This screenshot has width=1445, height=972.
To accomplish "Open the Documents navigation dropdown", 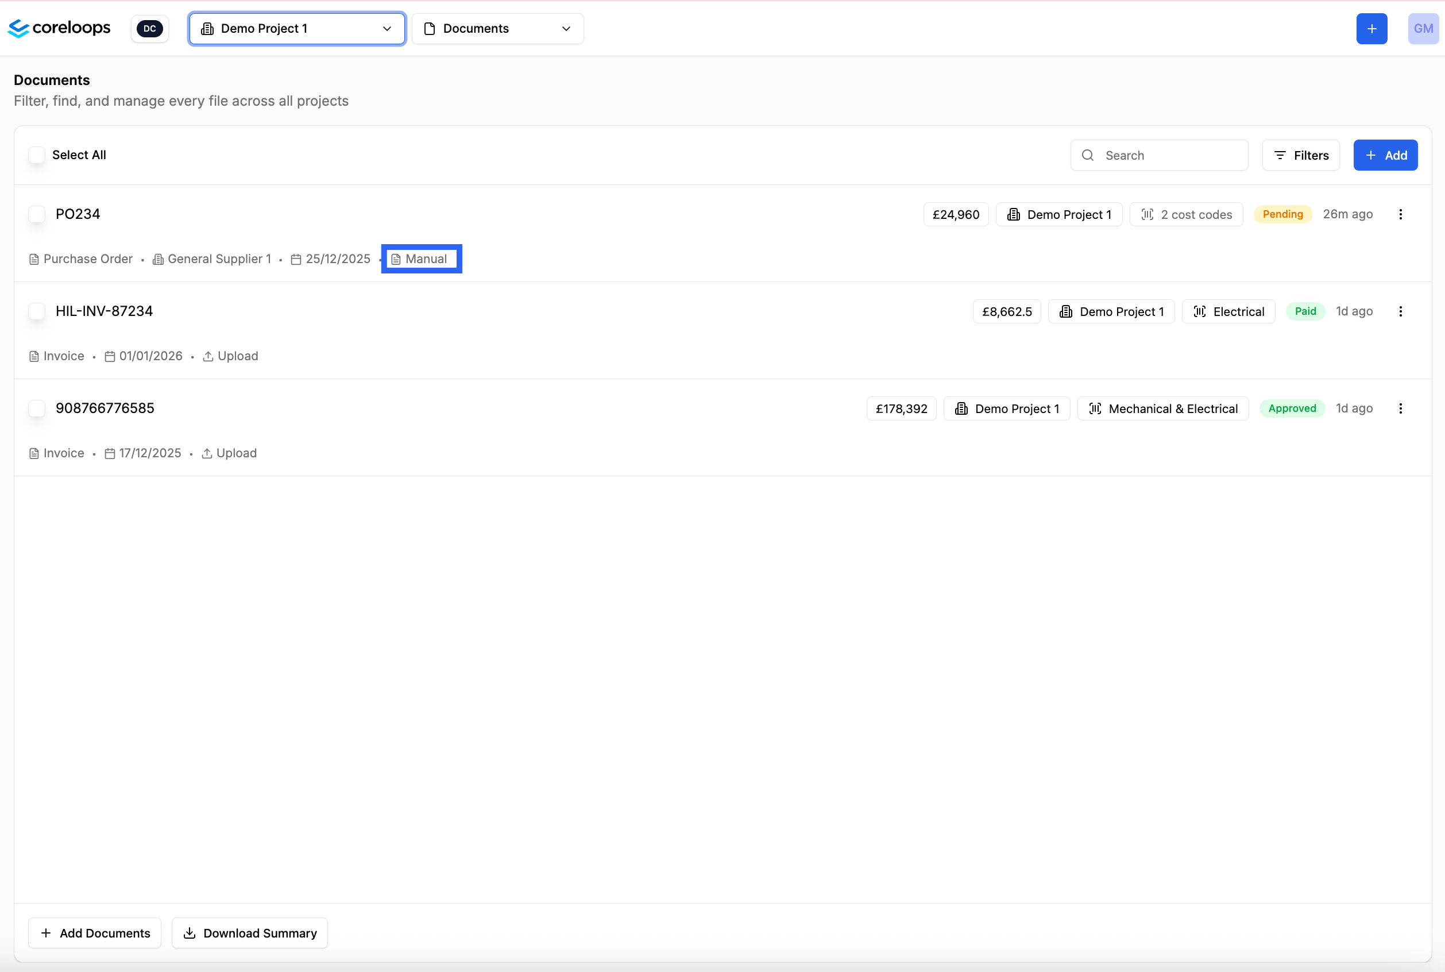I will pos(497,29).
